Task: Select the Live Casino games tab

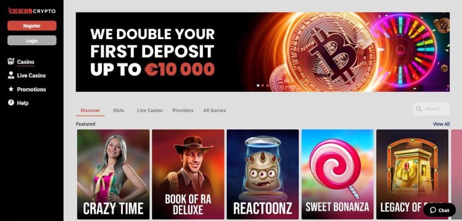Action: (x=149, y=111)
